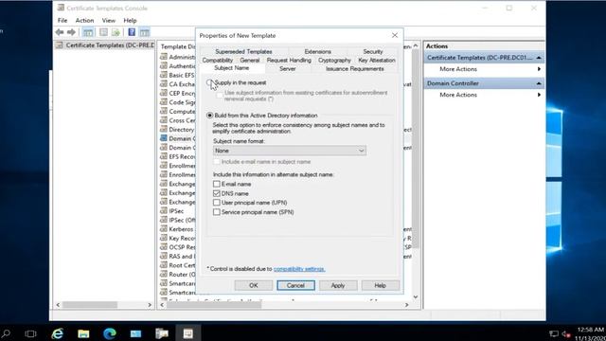Switch to the Key Attestation tab
The image size is (606, 341).
(377, 61)
